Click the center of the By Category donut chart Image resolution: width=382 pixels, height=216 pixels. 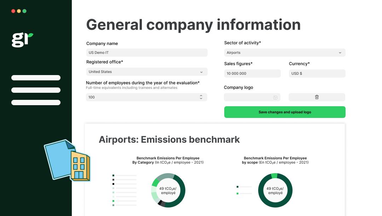pyautogui.click(x=168, y=191)
